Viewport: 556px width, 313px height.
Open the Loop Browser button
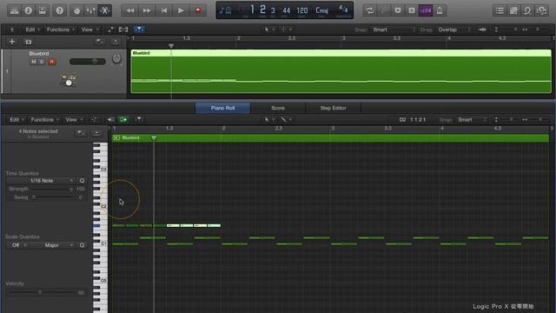coord(527,10)
